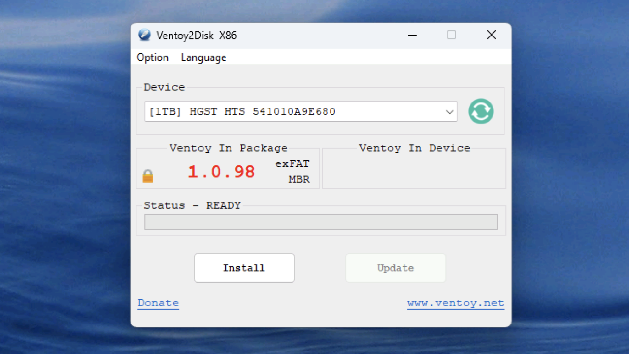Click the Status - READY label
This screenshot has height=354, width=629.
192,205
